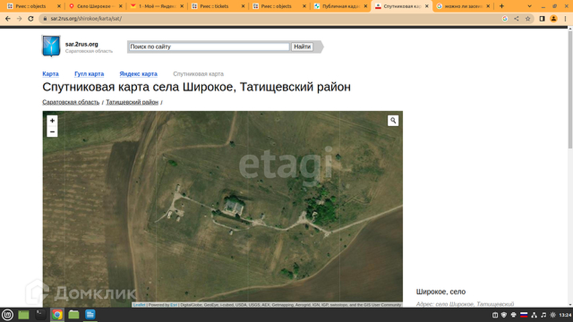Switch to the Гугл карта tab

89,74
